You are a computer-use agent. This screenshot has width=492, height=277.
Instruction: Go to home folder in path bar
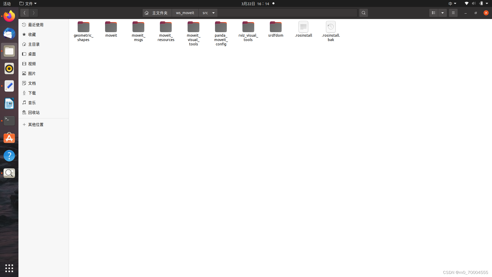pos(157,13)
